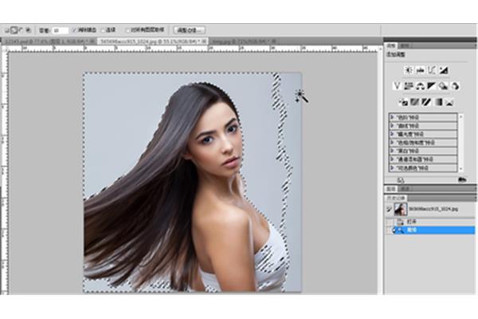Screen dimensions: 478x319
Task: Select the Posterize adjustment icon
Action: pos(414,102)
